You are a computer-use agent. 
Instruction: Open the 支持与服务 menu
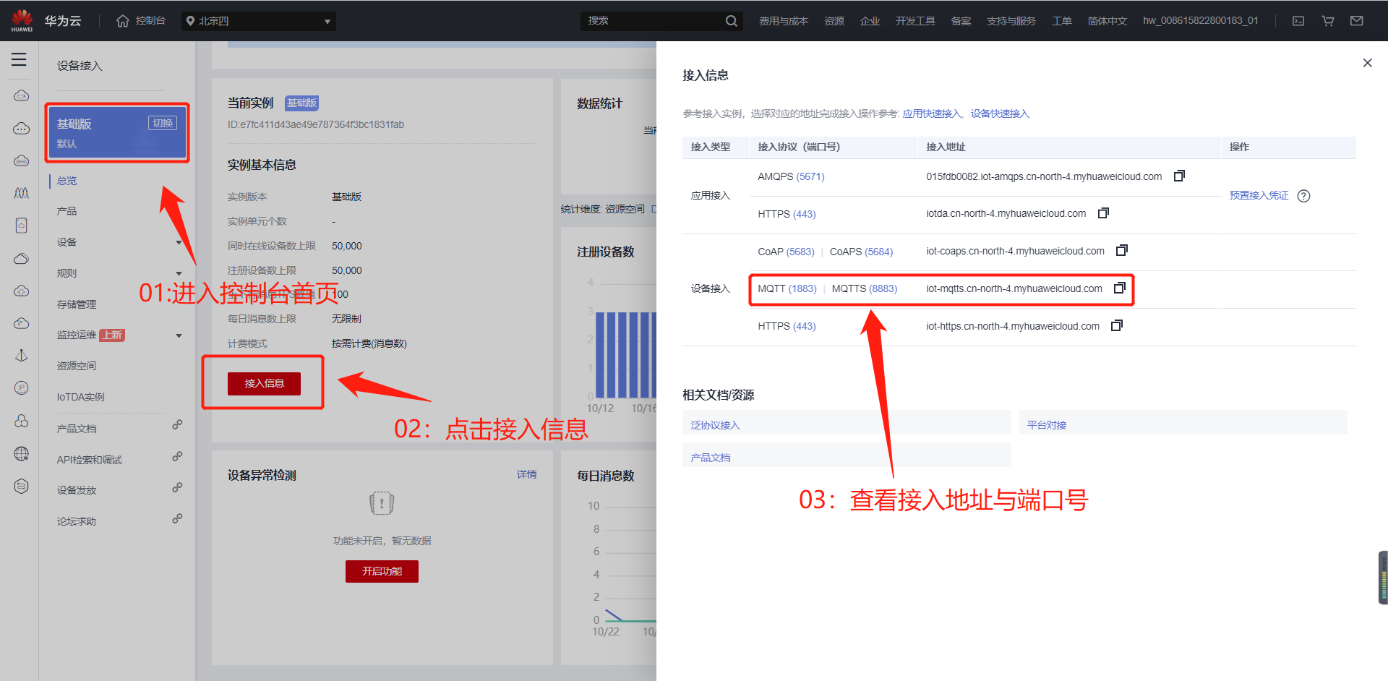(1011, 21)
